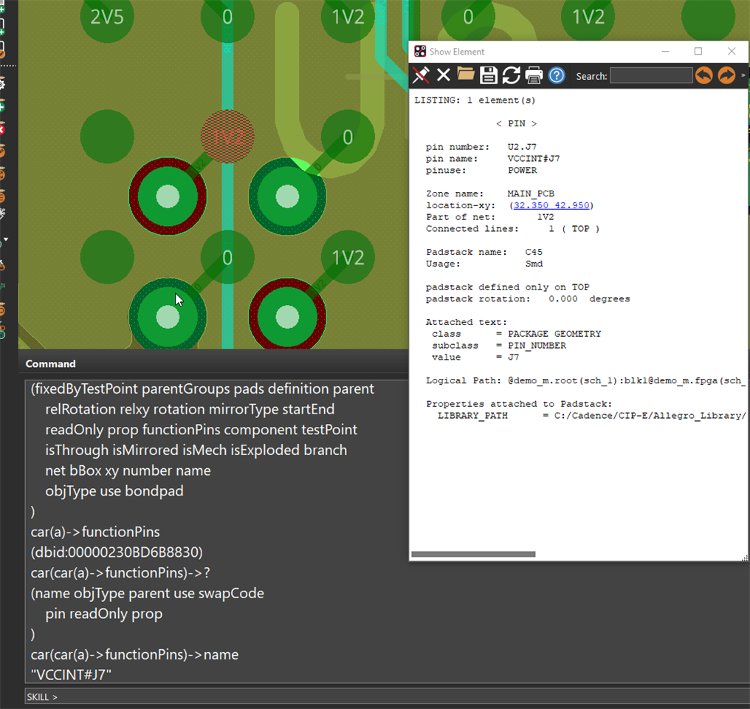Refresh the Show Element listing
750x709 pixels.
512,75
